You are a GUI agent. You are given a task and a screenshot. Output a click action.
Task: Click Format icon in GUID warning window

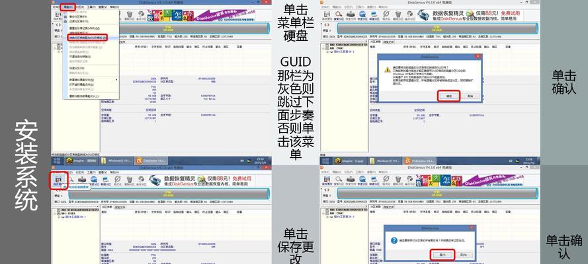pos(386,16)
